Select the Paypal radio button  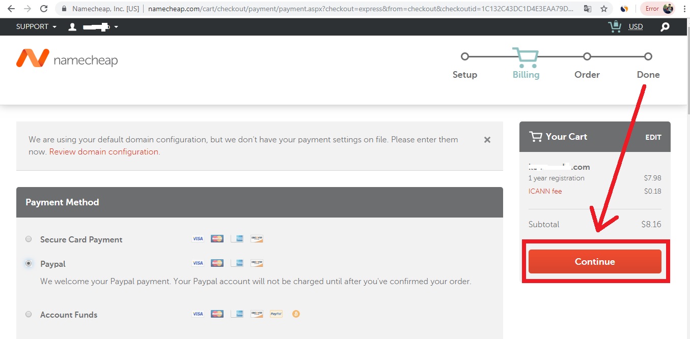point(29,263)
